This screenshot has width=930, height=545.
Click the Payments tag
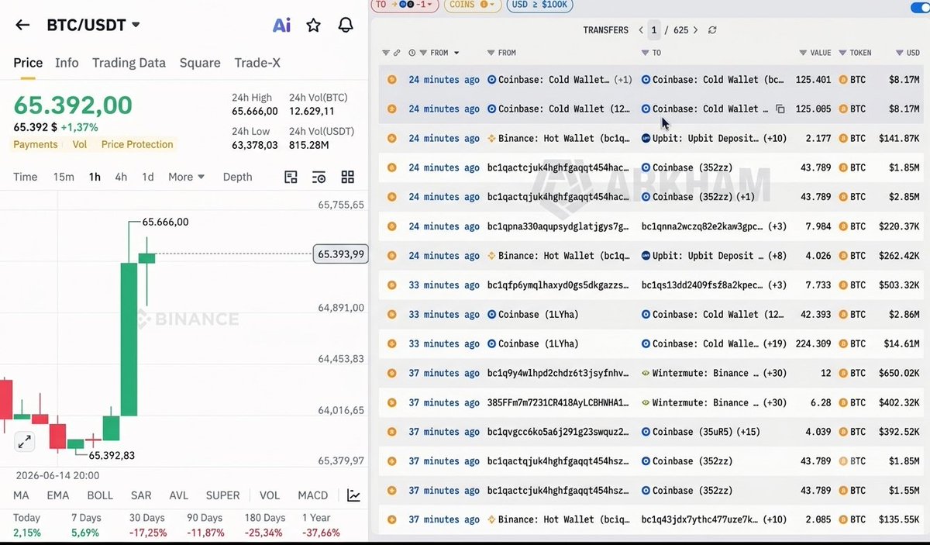pyautogui.click(x=36, y=144)
